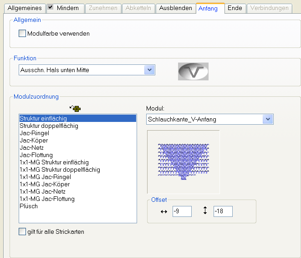Click the V-neck function icon
The width and height of the screenshot is (301, 258).
click(193, 72)
